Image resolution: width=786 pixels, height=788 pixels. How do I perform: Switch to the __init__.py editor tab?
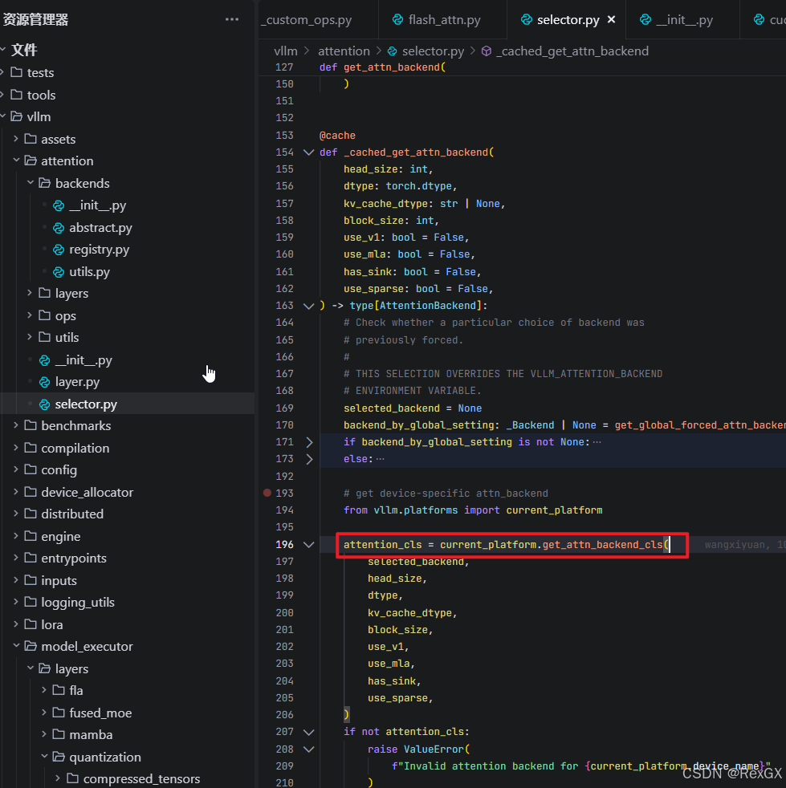(683, 19)
